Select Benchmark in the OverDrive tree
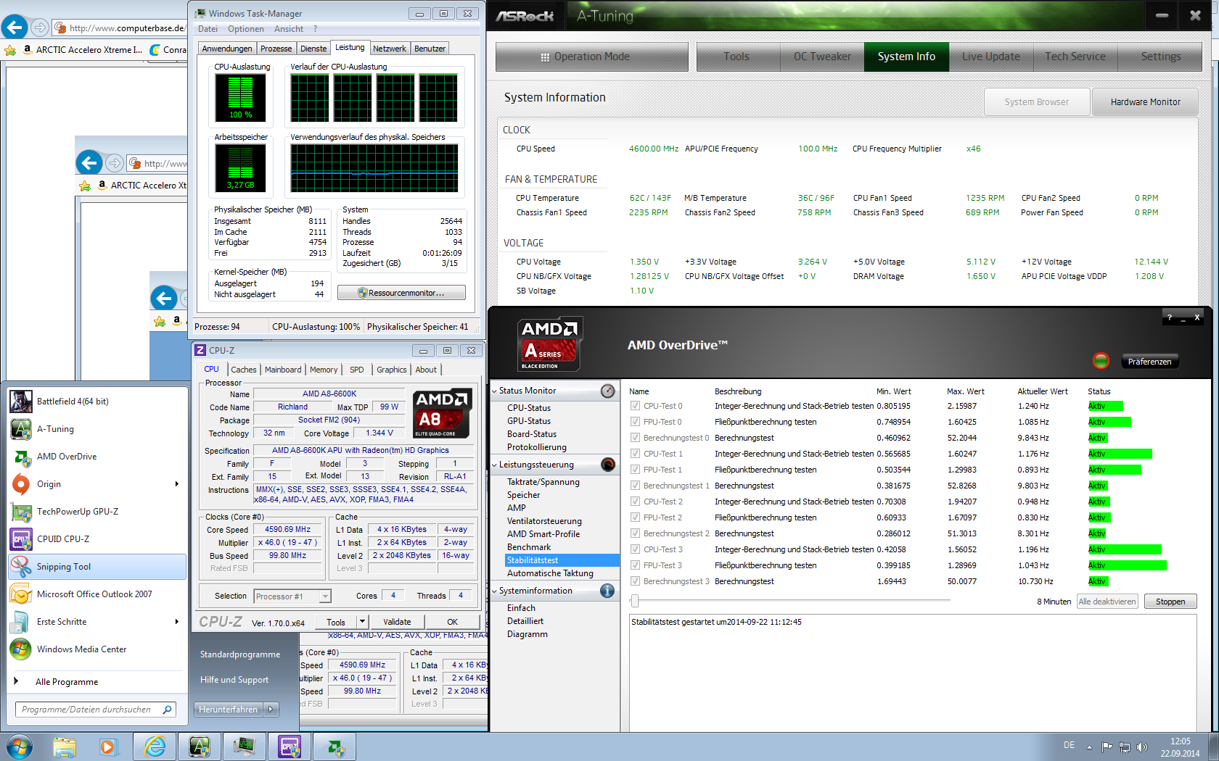This screenshot has height=761, width=1219. (529, 547)
